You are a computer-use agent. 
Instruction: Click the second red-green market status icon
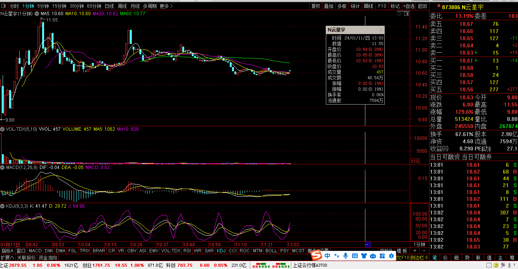point(280,265)
